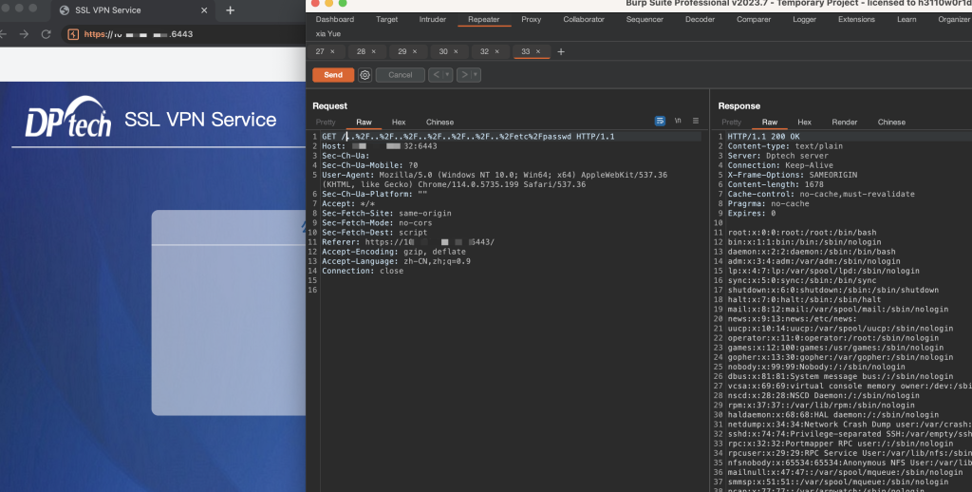This screenshot has width=972, height=492.
Task: Switch Request view to Pretty
Action: [326, 123]
